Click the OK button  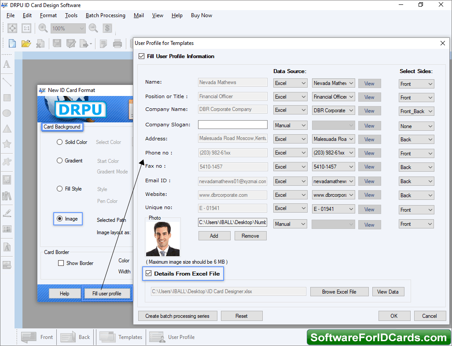394,316
